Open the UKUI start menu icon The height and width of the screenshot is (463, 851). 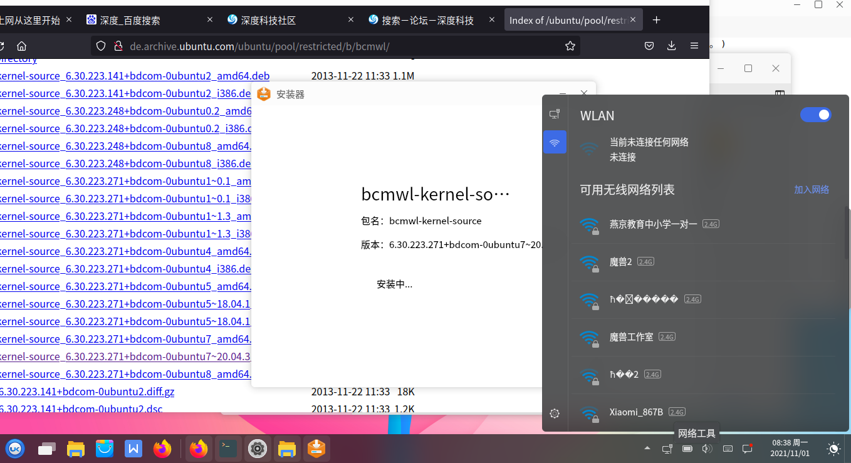pos(15,449)
